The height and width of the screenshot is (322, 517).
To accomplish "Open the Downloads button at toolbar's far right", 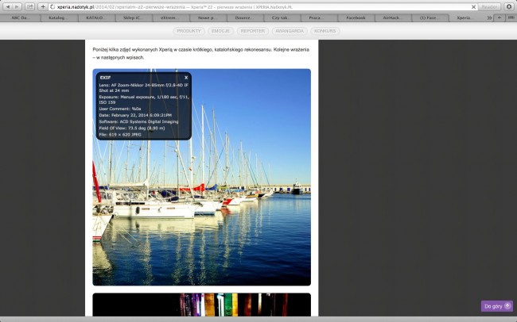I will tap(509, 6).
